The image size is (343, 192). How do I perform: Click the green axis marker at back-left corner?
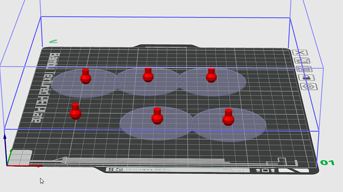tap(53, 41)
